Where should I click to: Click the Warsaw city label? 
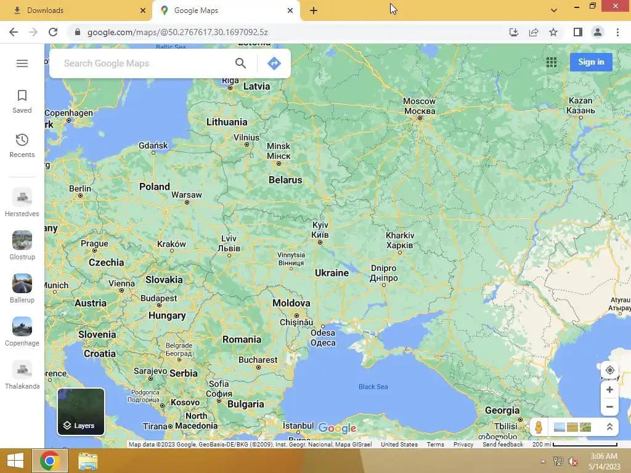pos(186,195)
